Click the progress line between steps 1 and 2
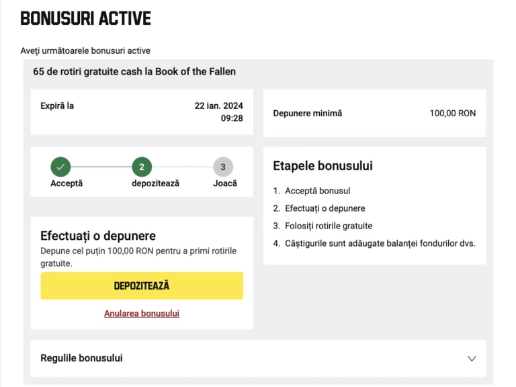 coord(101,167)
